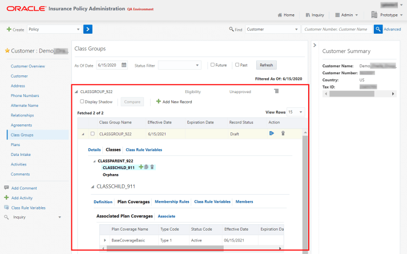Switch to the Details tab
407x254 pixels.
point(94,150)
